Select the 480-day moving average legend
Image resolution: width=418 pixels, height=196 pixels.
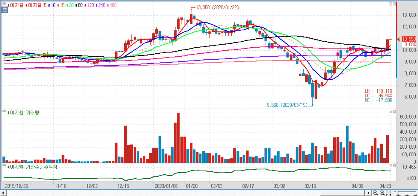click(x=112, y=5)
